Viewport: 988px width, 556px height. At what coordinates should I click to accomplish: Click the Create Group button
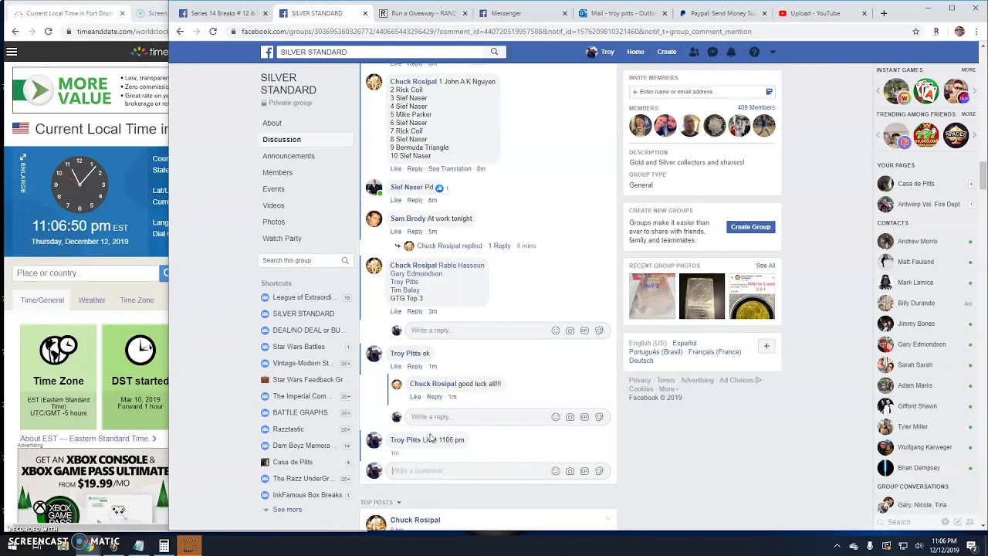(x=750, y=227)
